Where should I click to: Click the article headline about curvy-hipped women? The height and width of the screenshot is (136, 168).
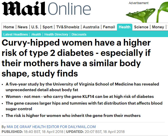pyautogui.click(x=76, y=58)
